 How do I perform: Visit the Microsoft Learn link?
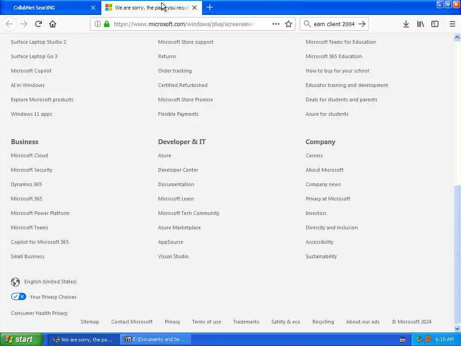(176, 199)
